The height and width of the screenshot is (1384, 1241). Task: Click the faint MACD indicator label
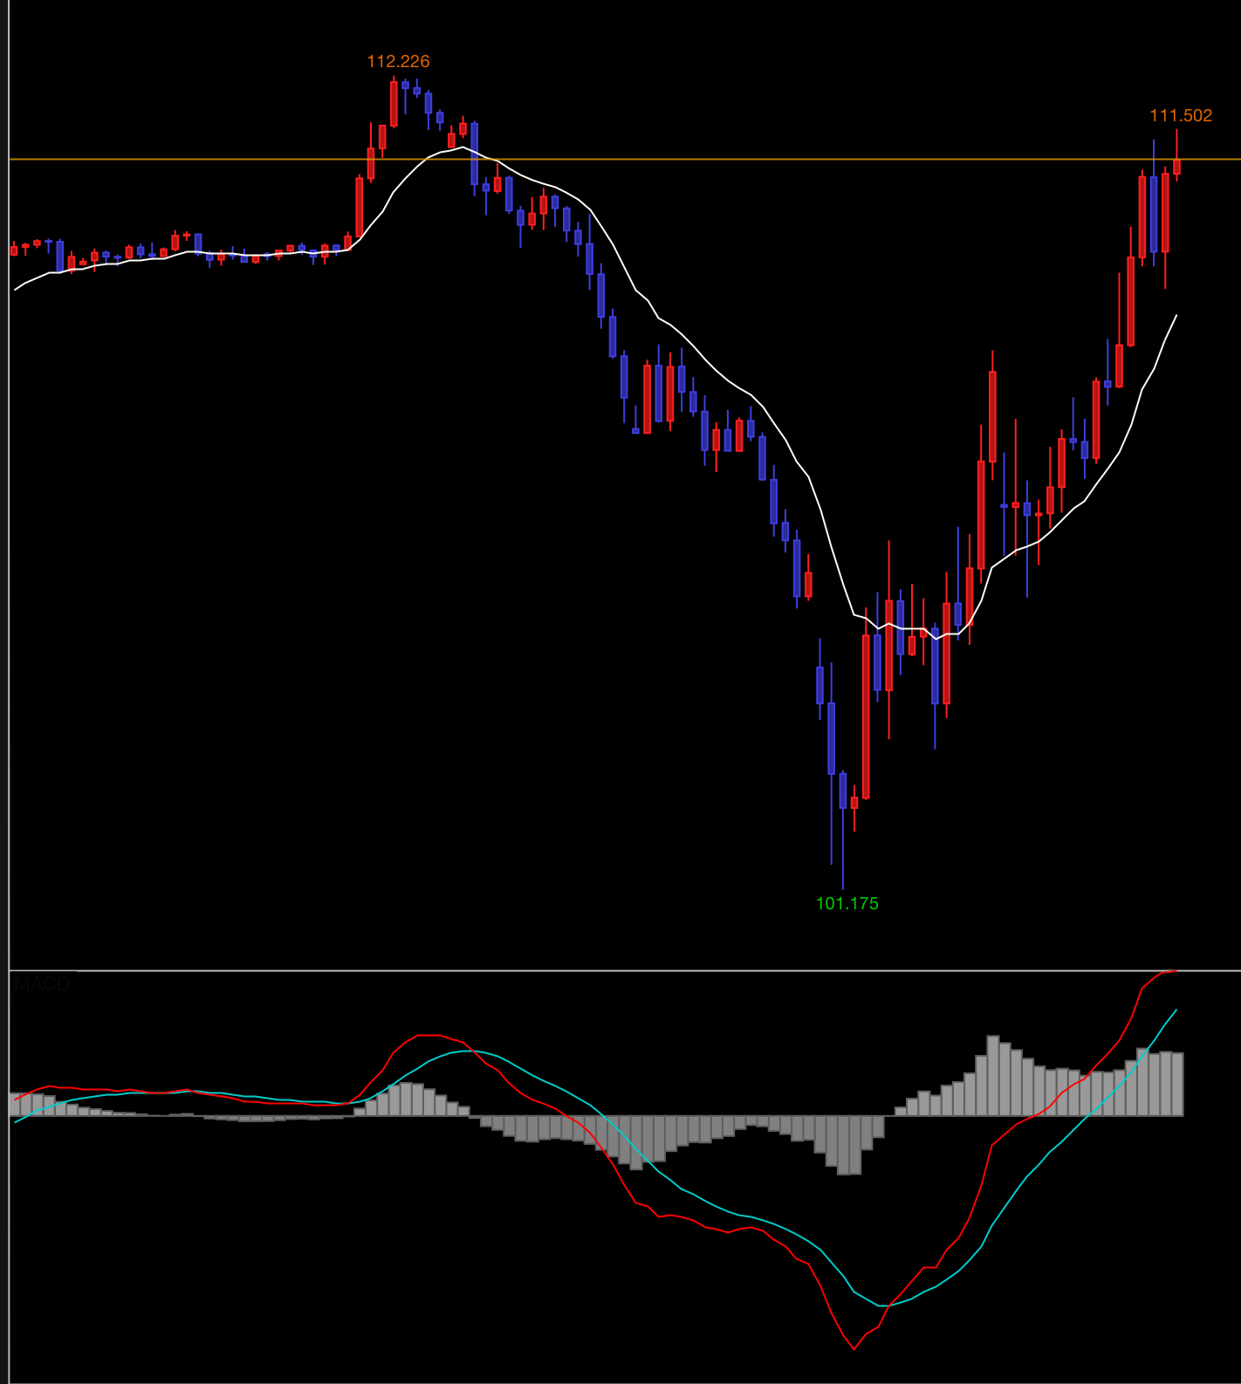pos(42,984)
